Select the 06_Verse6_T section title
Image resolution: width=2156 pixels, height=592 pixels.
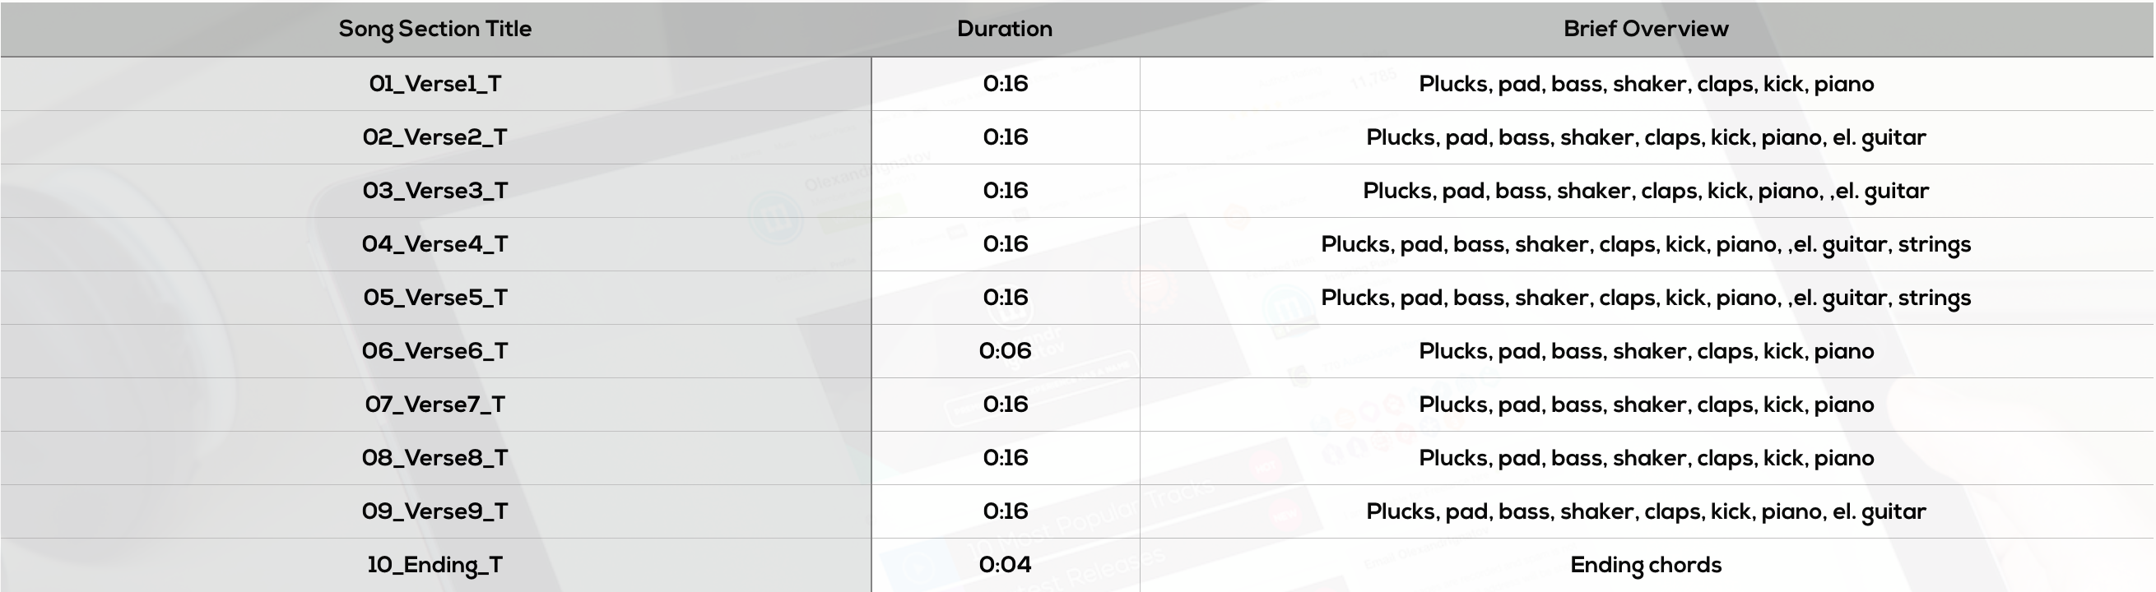pyautogui.click(x=435, y=352)
